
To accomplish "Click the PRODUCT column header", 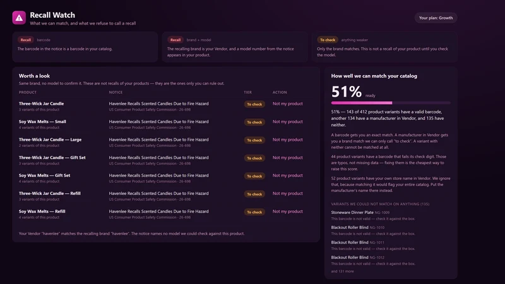I will click(x=28, y=92).
